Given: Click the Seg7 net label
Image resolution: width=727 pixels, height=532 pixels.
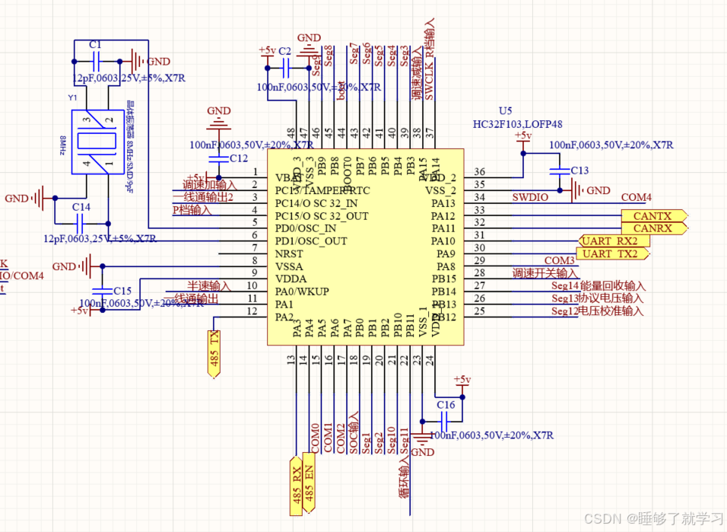Looking at the screenshot, I should (354, 54).
